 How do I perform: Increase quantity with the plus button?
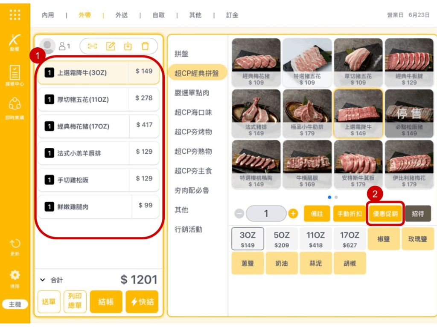pyautogui.click(x=293, y=214)
